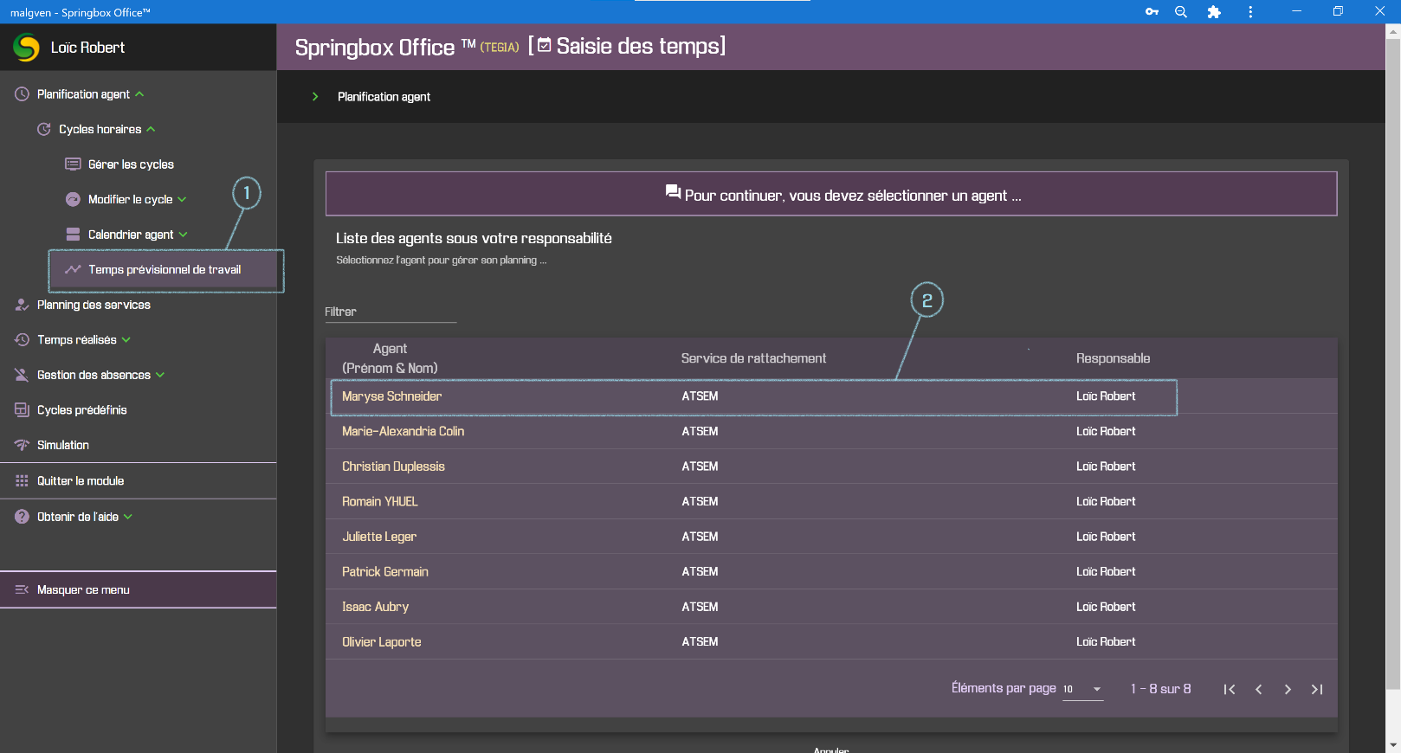Click the cycle icon beside Cycles horaires
This screenshot has height=753, width=1401.
coord(43,129)
